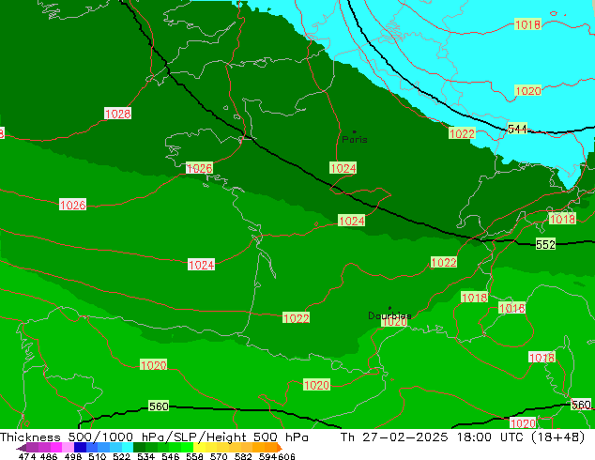Select the 560 contour label above Spain
Screen dimensions: 595x460
159,406
